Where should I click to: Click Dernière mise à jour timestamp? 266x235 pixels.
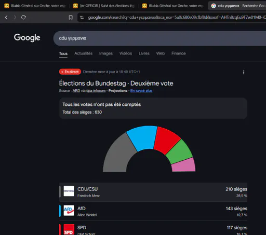tap(112, 72)
